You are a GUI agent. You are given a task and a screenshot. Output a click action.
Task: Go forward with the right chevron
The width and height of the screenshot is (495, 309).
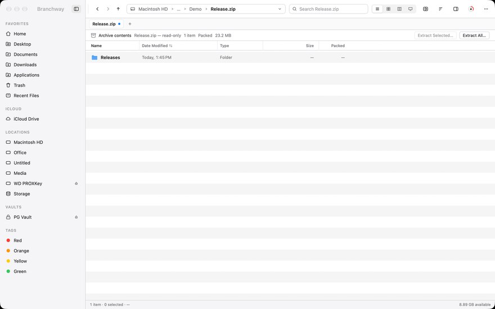tap(108, 9)
